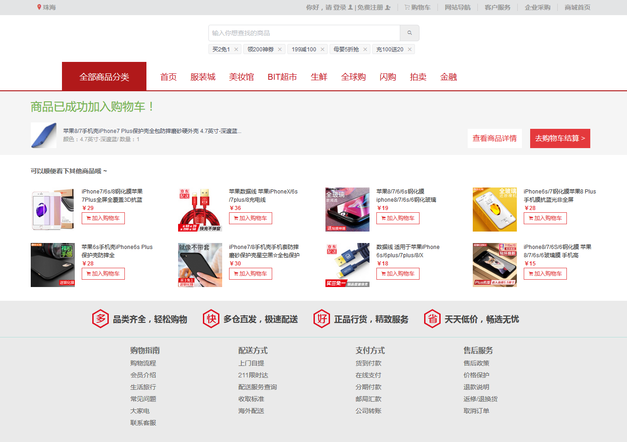Viewport: 627px width, 442px height.
Task: Select the BIT超市 navigation tab
Action: (x=282, y=77)
